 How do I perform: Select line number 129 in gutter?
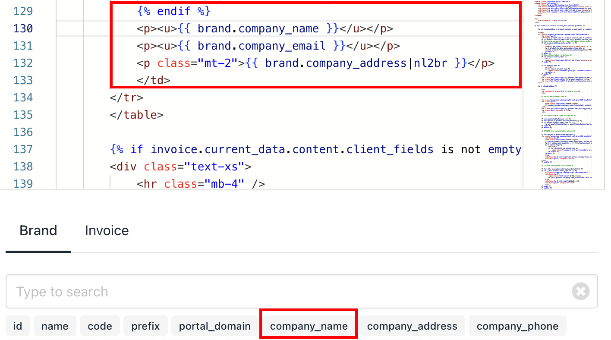point(23,11)
